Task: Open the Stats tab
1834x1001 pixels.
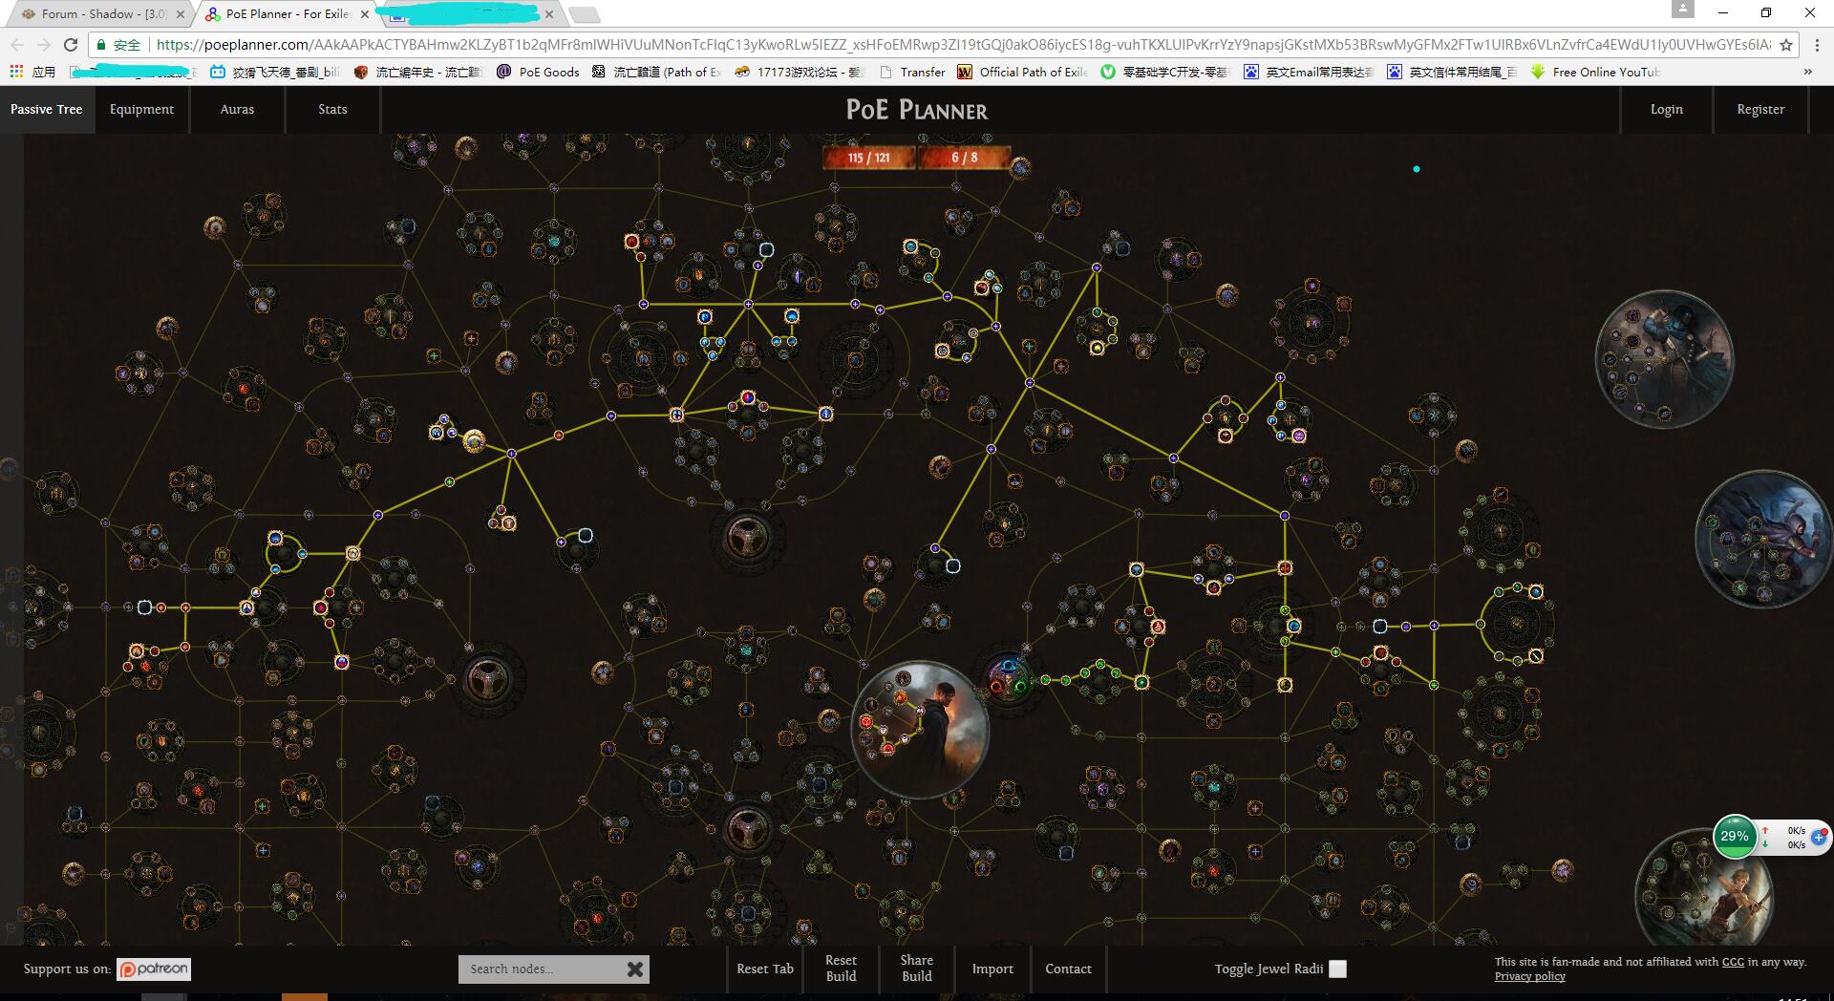Action: pos(332,109)
